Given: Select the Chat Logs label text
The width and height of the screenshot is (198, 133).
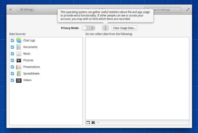Looking at the screenshot, I should pyautogui.click(x=29, y=40).
